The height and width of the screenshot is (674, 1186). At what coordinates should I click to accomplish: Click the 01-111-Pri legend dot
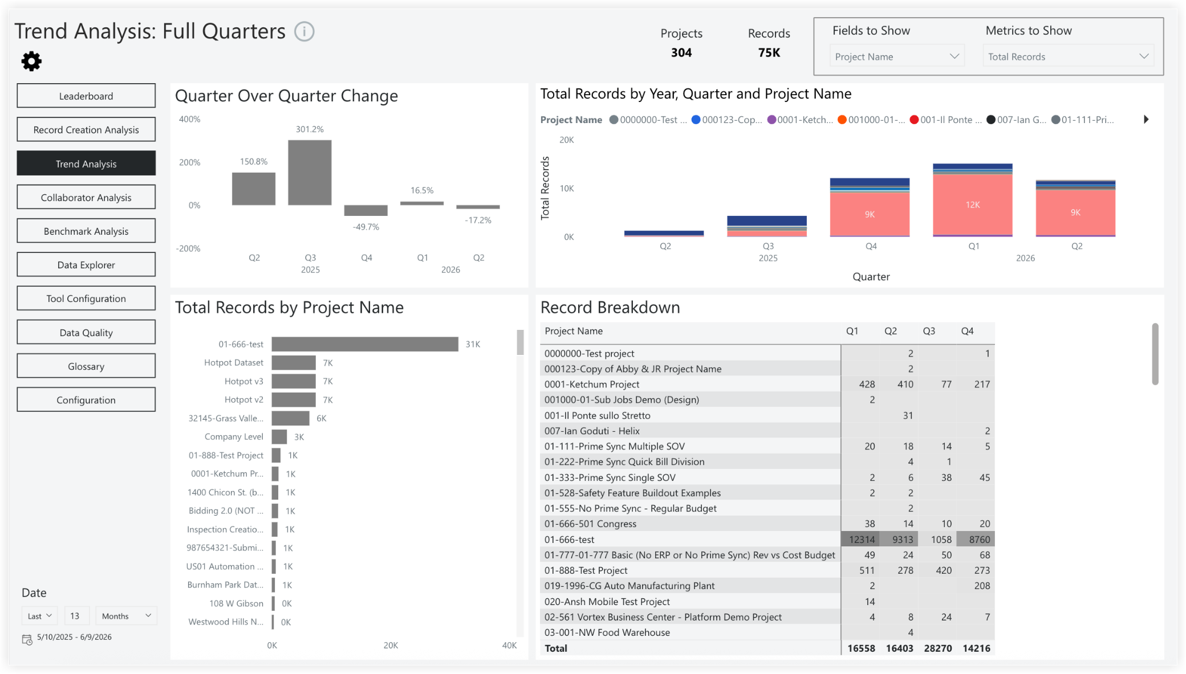(x=1056, y=120)
